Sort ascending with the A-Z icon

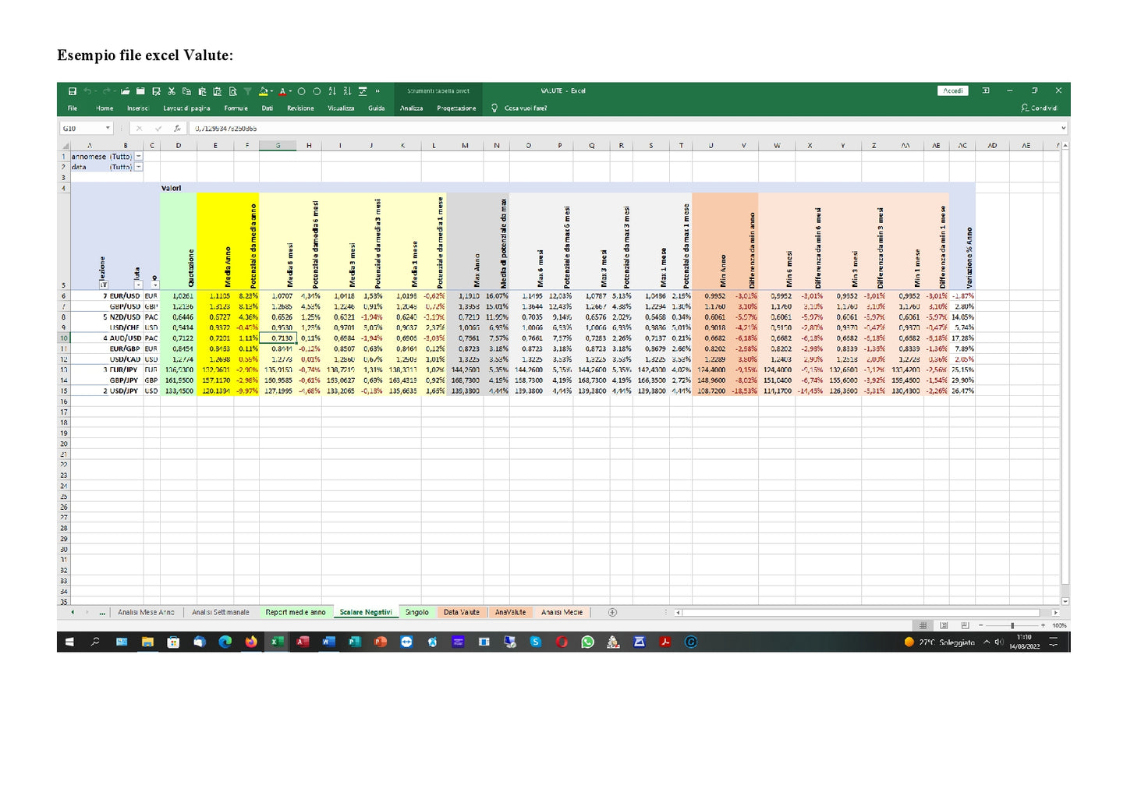point(332,91)
